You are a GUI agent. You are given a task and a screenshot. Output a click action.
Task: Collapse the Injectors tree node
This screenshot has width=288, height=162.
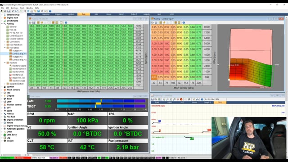point(5,63)
